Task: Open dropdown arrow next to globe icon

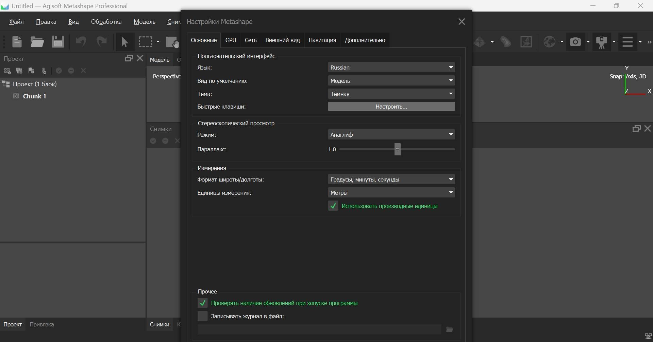Action: tap(562, 42)
